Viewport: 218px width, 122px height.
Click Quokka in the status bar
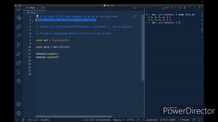(x=45, y=120)
